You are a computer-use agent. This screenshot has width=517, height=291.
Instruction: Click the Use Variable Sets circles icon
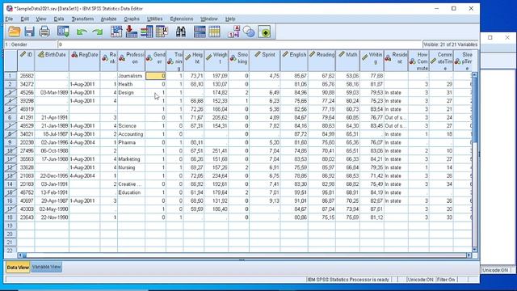(x=249, y=32)
